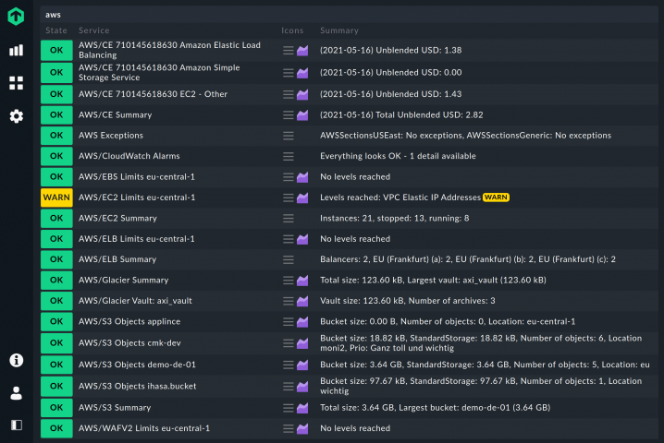Show graph for AWS/CE Amazon Simple Storage Service
Viewport: 664px width, 443px height.
coord(302,73)
